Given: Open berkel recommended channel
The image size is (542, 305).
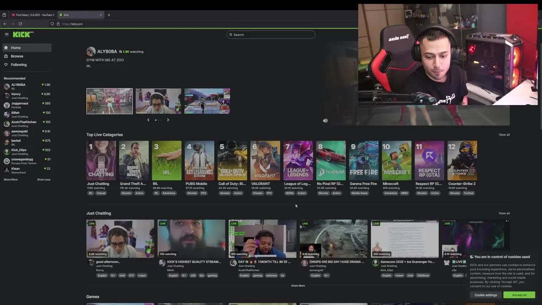Looking at the screenshot, I should point(26,142).
